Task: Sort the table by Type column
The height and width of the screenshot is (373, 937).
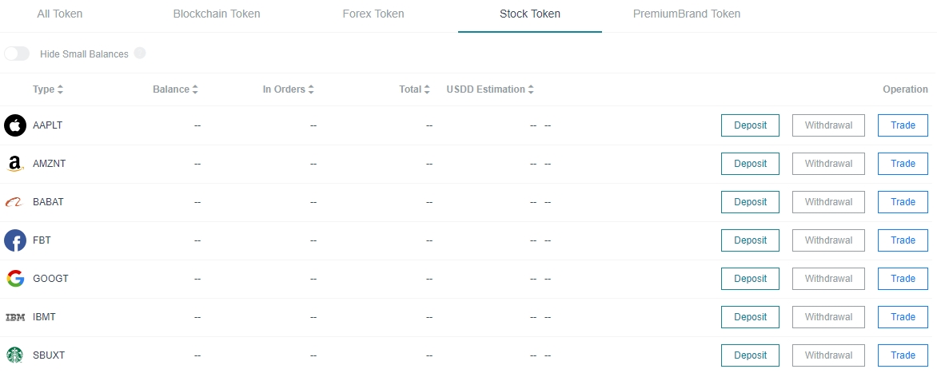Action: click(x=48, y=89)
